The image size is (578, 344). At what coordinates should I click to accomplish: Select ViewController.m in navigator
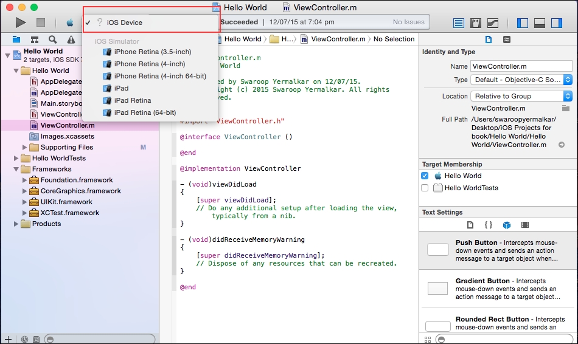[80, 125]
